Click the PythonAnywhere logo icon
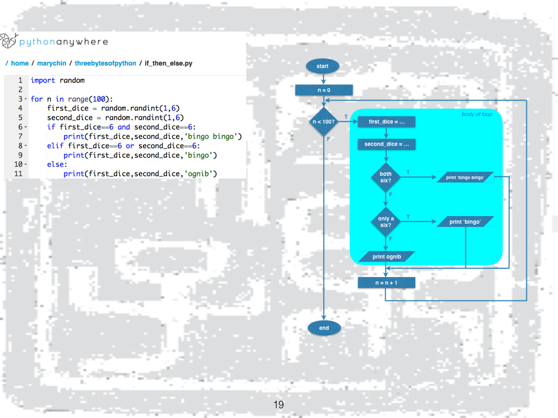 pyautogui.click(x=9, y=41)
